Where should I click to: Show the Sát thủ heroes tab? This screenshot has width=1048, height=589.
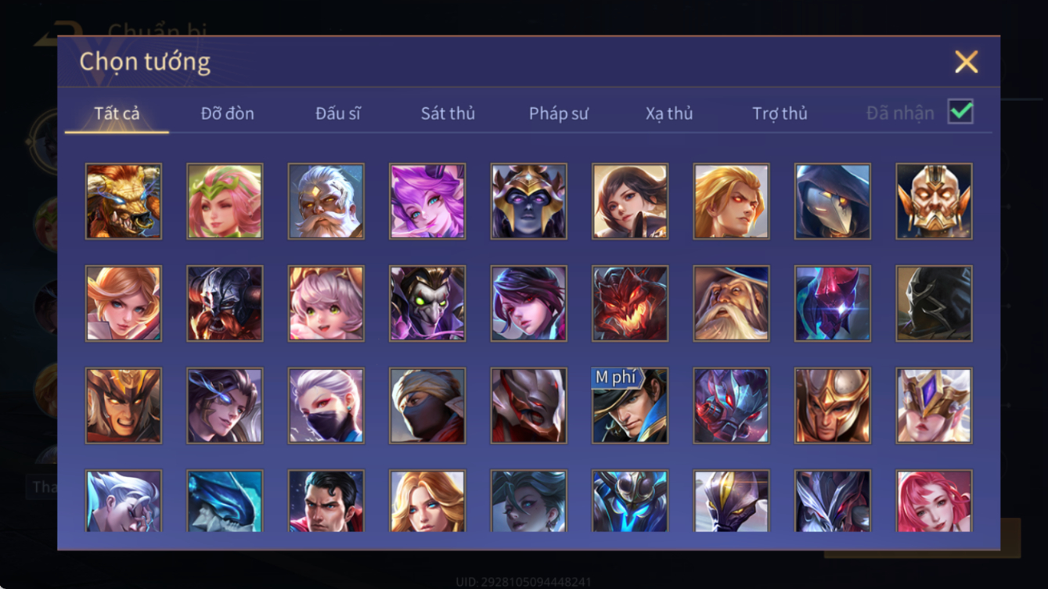pyautogui.click(x=448, y=113)
